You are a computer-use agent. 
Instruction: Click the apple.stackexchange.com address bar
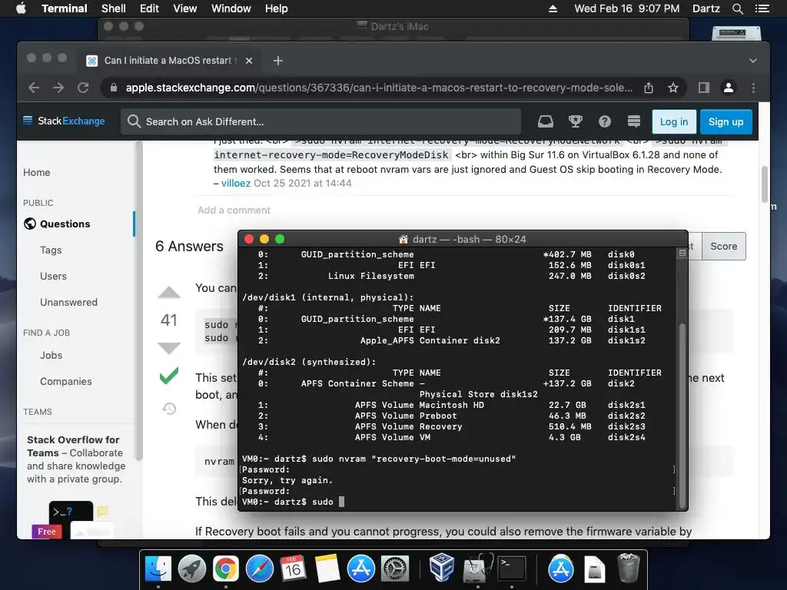379,88
